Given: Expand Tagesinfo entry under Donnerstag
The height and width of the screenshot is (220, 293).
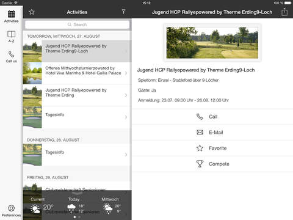Looking at the screenshot, I should [126, 155].
